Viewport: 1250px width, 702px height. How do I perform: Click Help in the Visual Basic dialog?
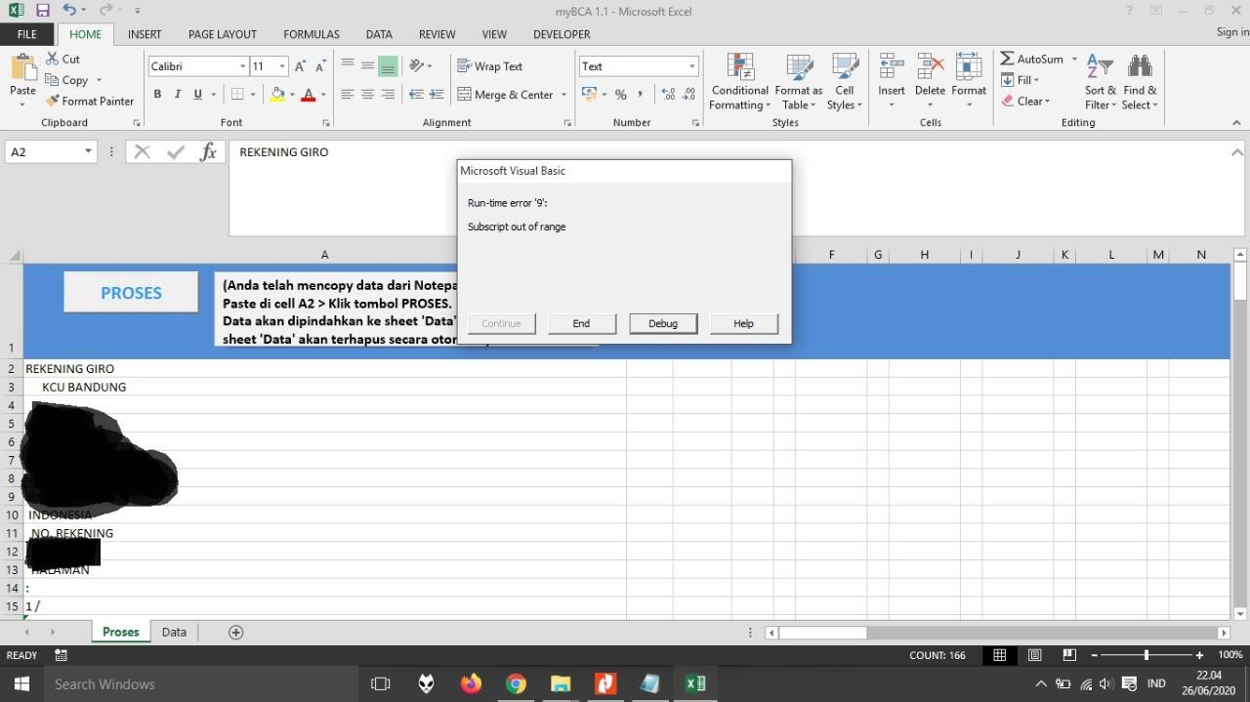(743, 323)
